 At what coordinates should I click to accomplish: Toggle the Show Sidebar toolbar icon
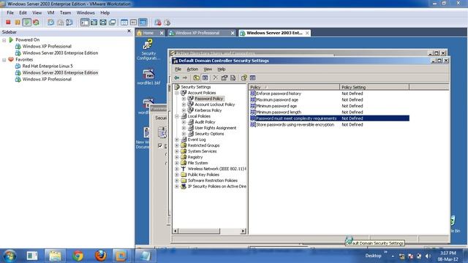click(x=85, y=22)
